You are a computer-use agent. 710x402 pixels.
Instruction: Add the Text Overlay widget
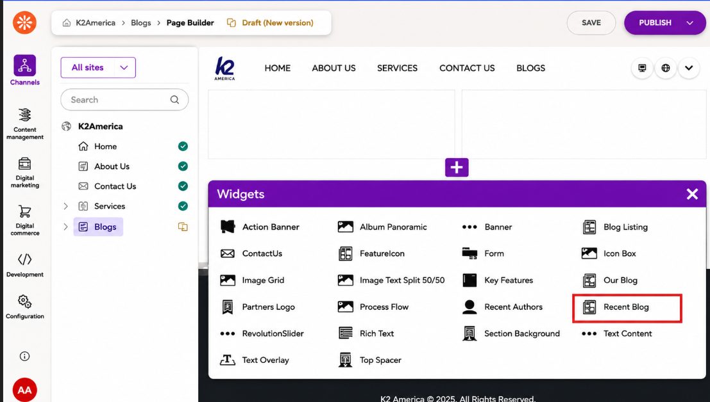pos(255,360)
